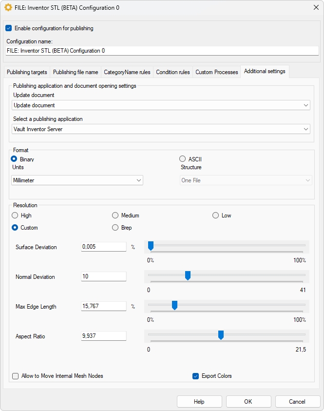Viewport: 324px width, 411px height.
Task: Switch to Publishing targets tab
Action: (x=27, y=72)
